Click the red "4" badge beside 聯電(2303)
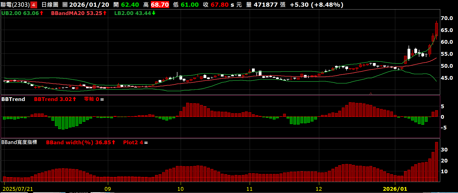Screen dimensions: 458x193 [34, 5]
